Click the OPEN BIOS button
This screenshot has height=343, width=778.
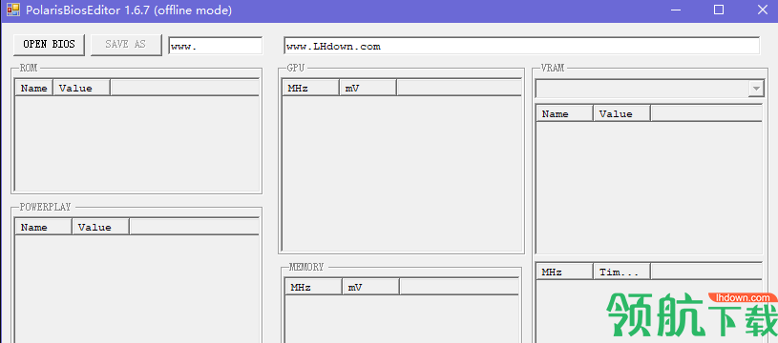49,45
